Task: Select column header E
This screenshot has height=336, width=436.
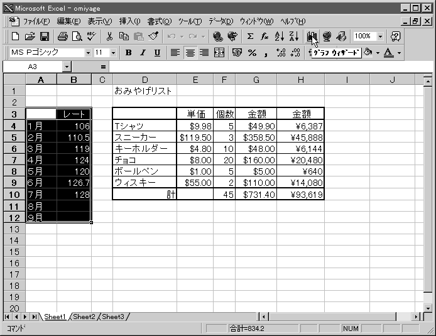Action: point(195,79)
